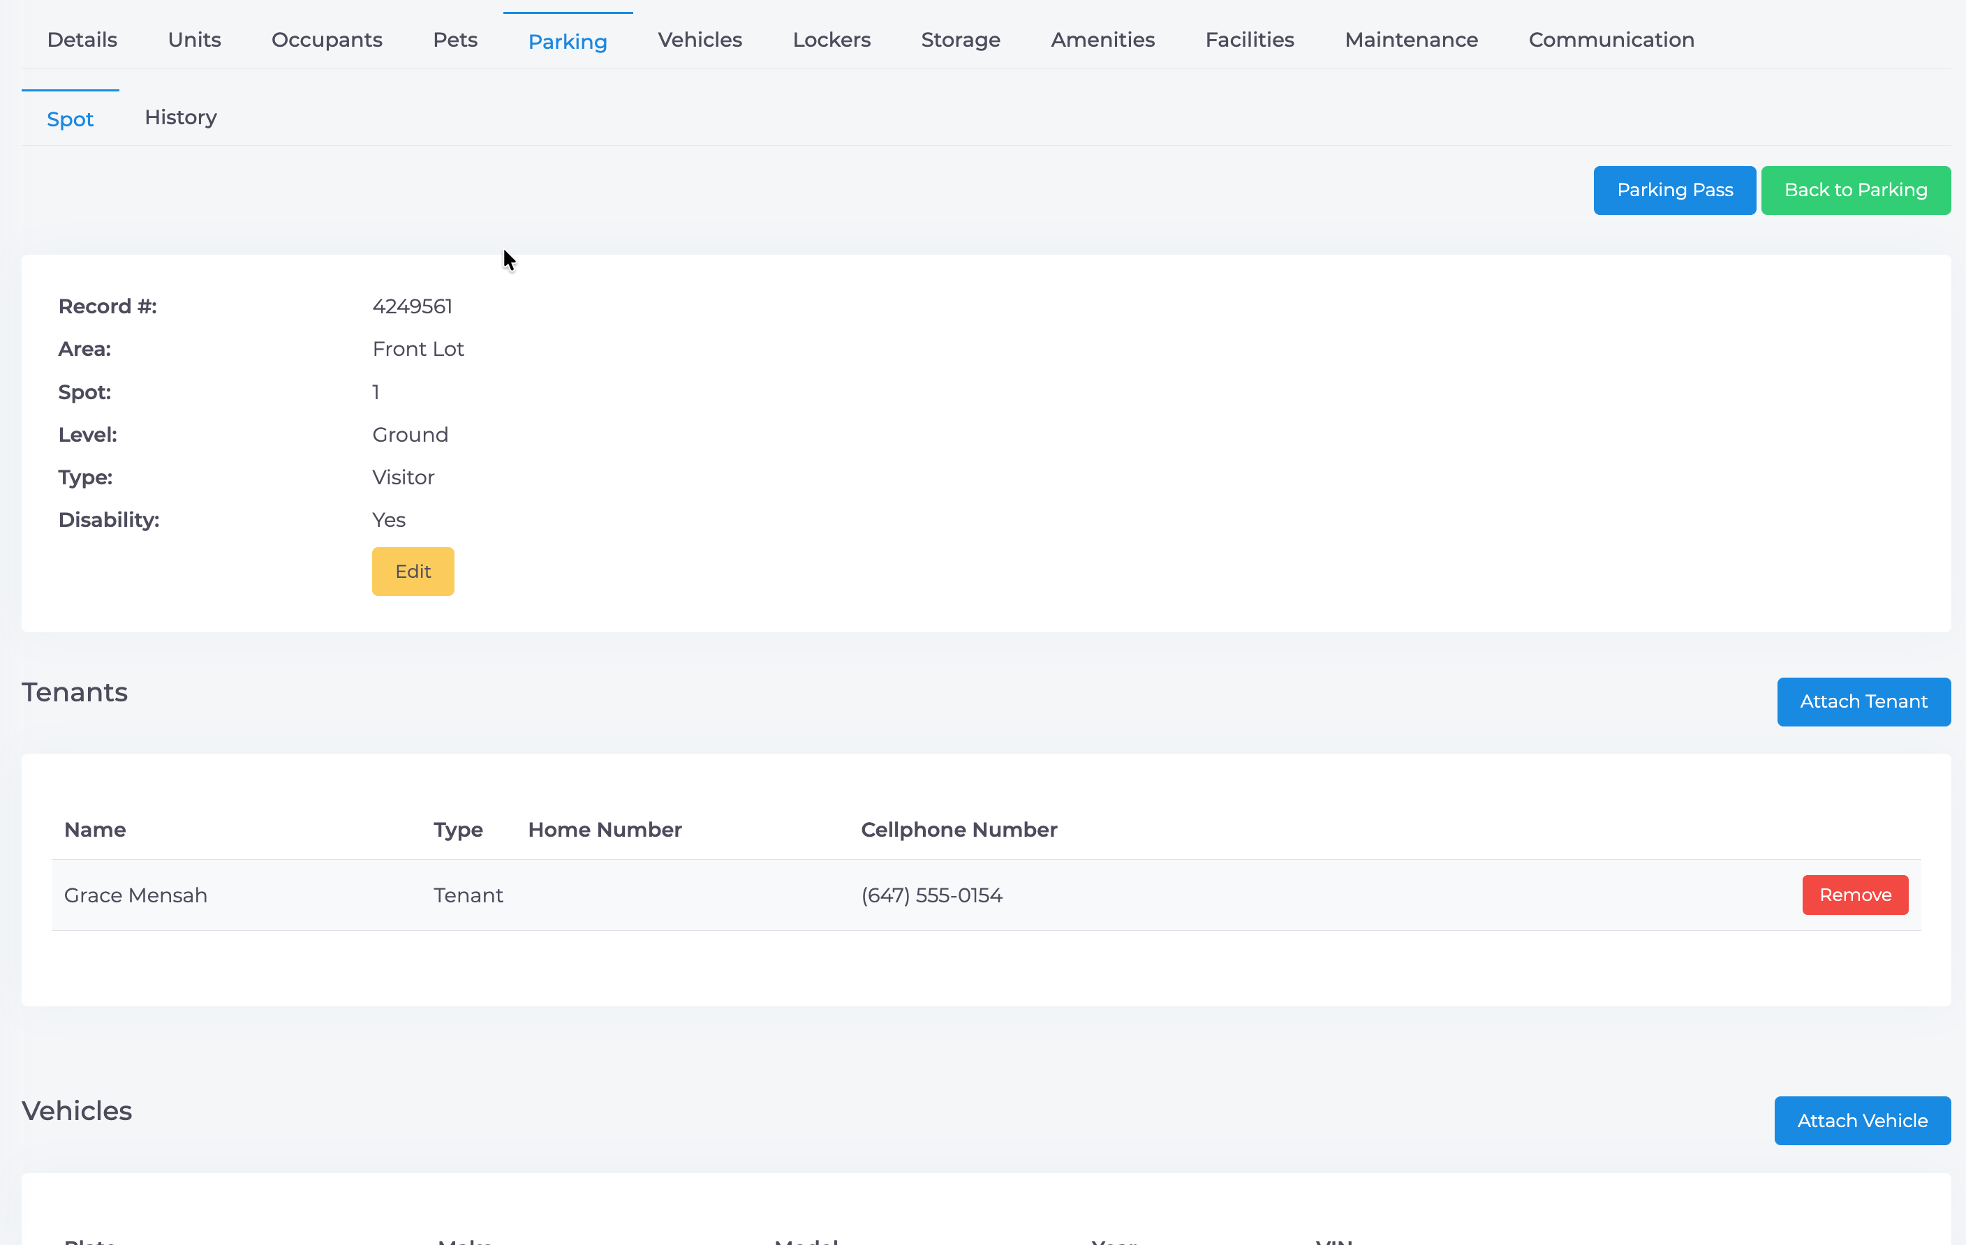Open the Details tab
The image size is (1966, 1245).
tap(82, 39)
